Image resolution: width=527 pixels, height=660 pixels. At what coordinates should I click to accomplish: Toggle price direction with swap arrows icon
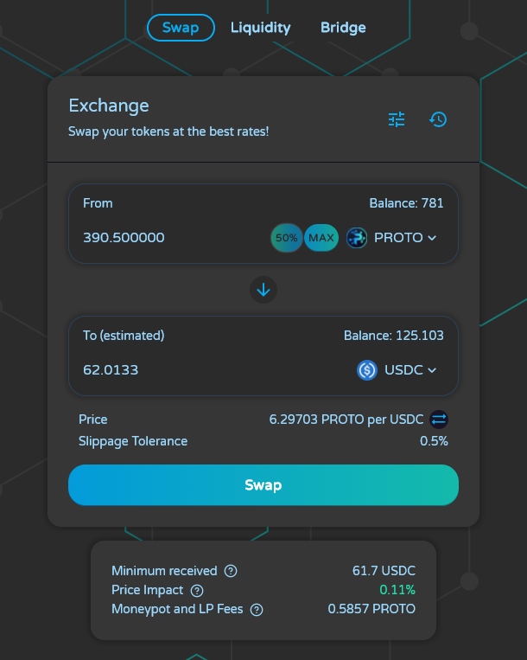click(439, 420)
